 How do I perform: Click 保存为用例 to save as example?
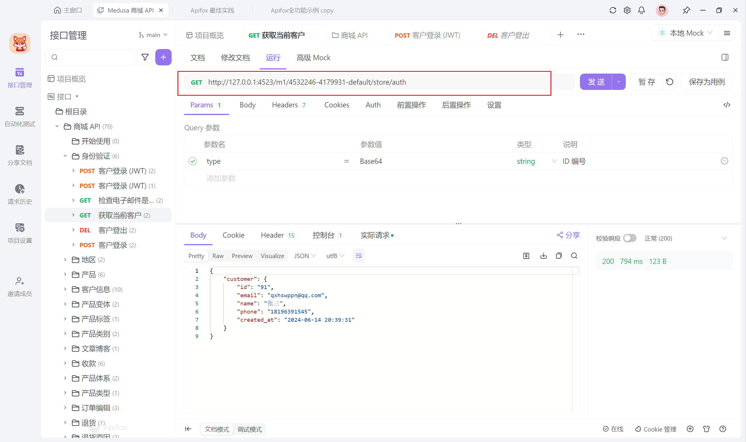[707, 82]
